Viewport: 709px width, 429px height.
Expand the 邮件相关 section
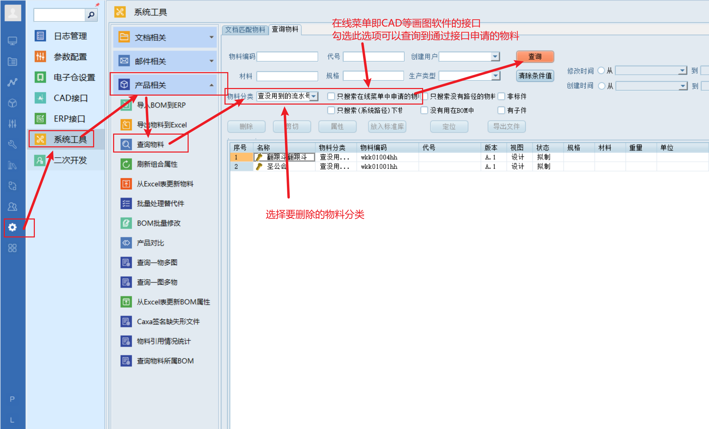[165, 61]
